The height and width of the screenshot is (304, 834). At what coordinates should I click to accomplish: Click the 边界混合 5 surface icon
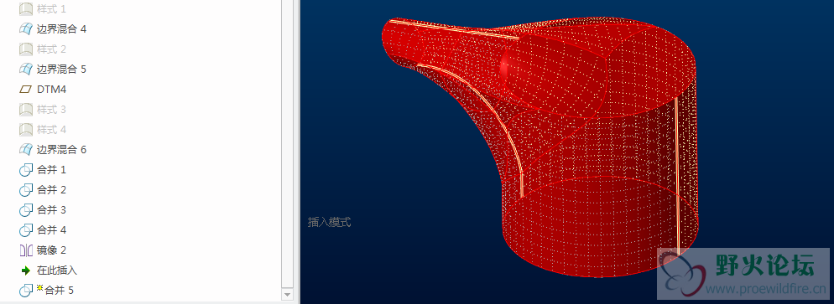click(x=25, y=69)
